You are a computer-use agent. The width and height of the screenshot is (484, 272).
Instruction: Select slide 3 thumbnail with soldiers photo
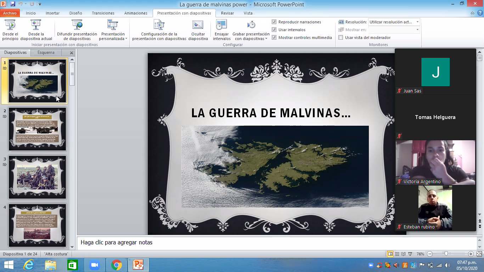coord(38,177)
